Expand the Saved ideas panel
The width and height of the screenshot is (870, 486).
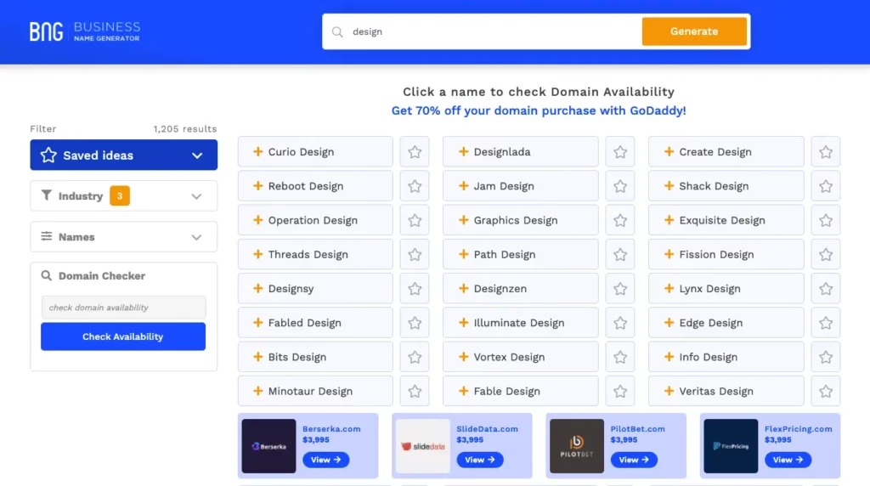(x=197, y=155)
